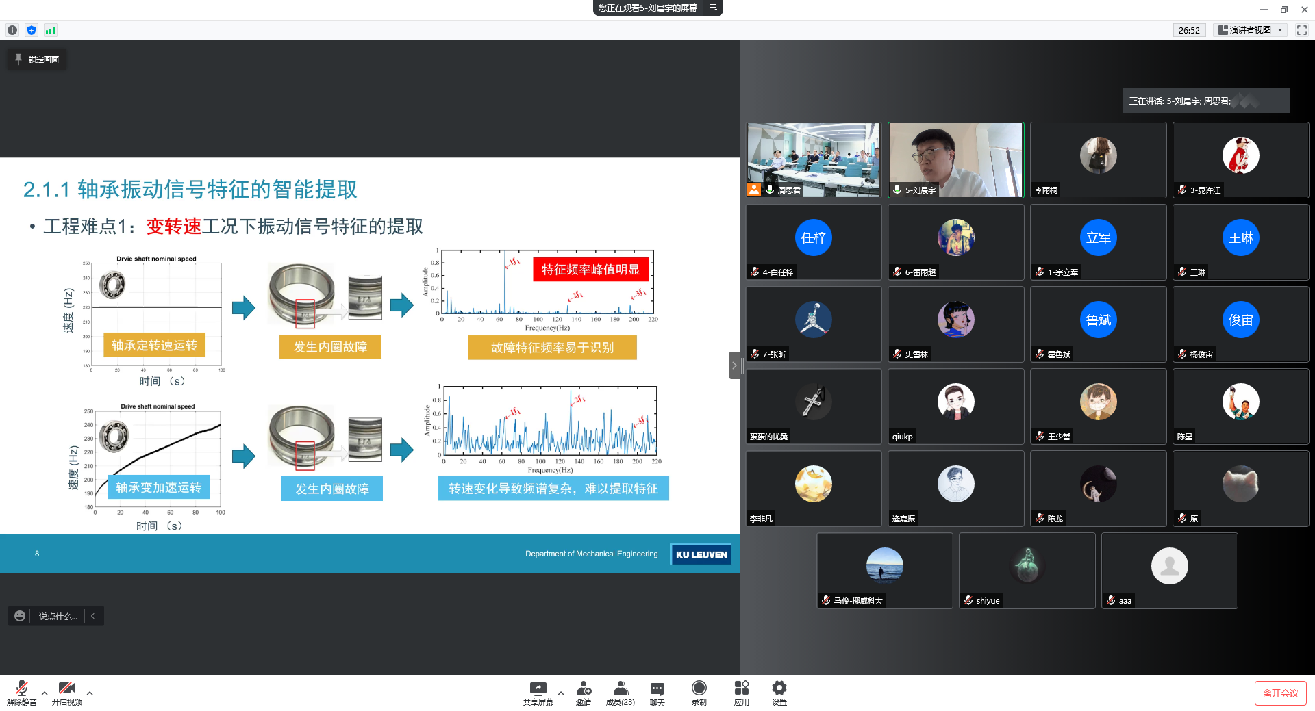Turn on the camera (开启视频)

coord(66,688)
